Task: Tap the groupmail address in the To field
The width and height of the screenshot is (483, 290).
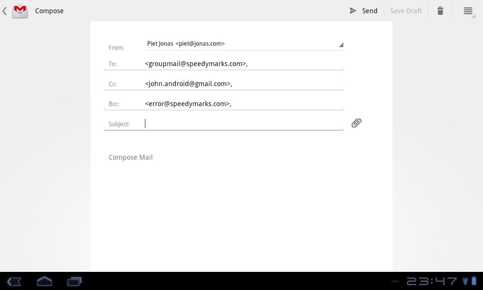Action: 196,63
